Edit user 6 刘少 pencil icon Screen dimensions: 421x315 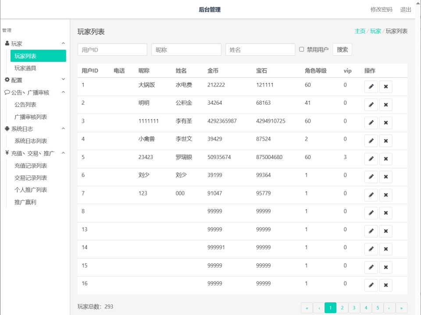point(371,177)
